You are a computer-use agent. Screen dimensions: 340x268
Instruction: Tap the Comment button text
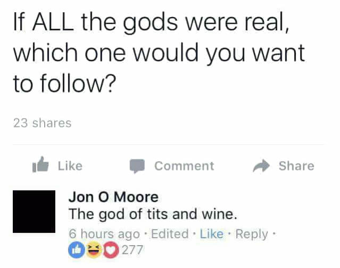(x=184, y=166)
